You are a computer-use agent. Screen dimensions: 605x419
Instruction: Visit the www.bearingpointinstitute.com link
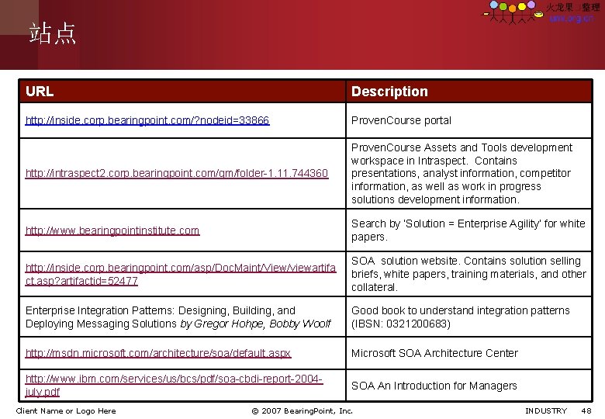pos(112,230)
